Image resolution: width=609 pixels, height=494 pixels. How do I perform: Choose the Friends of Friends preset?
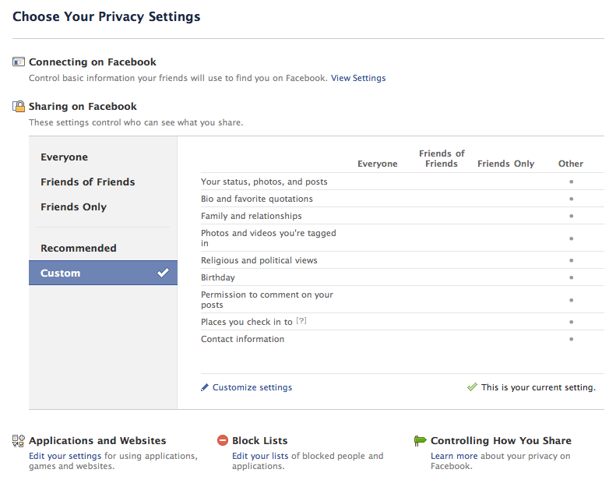click(x=87, y=182)
